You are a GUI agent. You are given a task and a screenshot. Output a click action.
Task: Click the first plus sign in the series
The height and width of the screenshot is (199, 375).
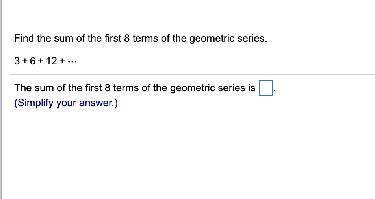click(25, 61)
